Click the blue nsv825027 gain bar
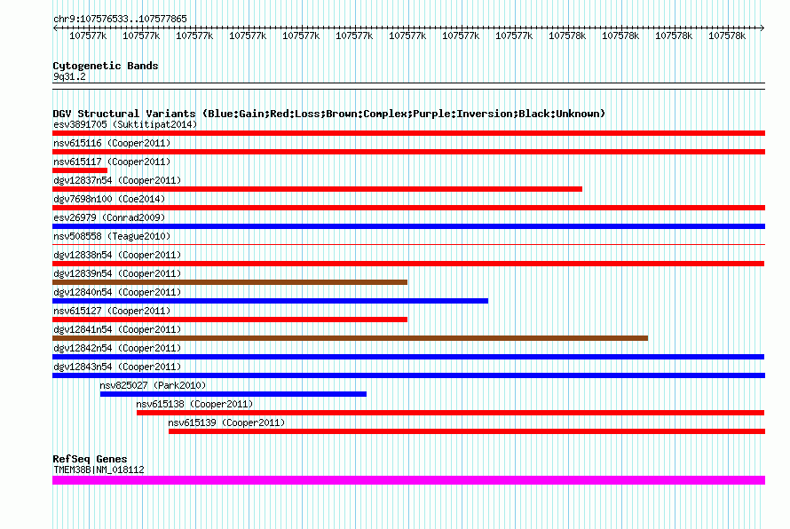790x529 pixels. [233, 394]
